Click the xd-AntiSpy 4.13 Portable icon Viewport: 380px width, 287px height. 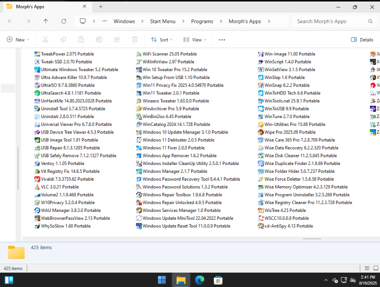(261, 226)
